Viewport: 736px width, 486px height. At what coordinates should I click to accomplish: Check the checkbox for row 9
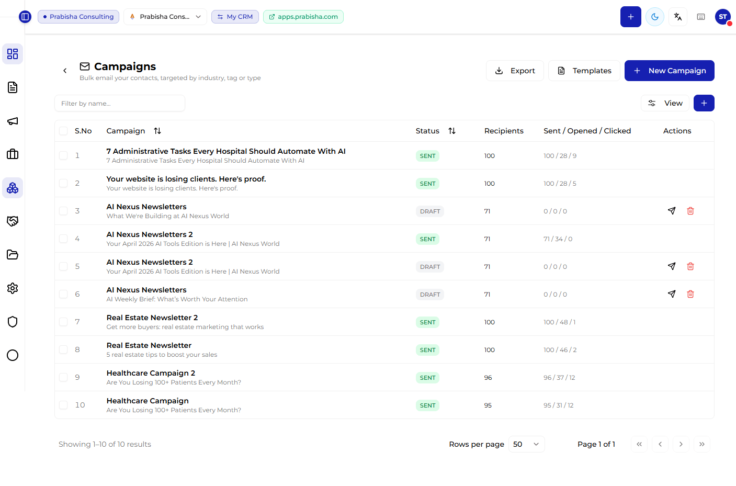(63, 377)
